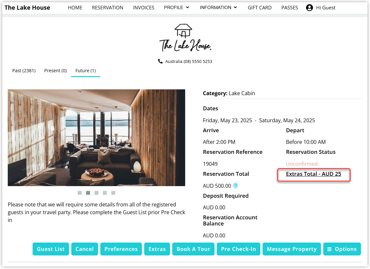Click the guest profile avatar icon
The width and height of the screenshot is (370, 269).
pos(309,8)
